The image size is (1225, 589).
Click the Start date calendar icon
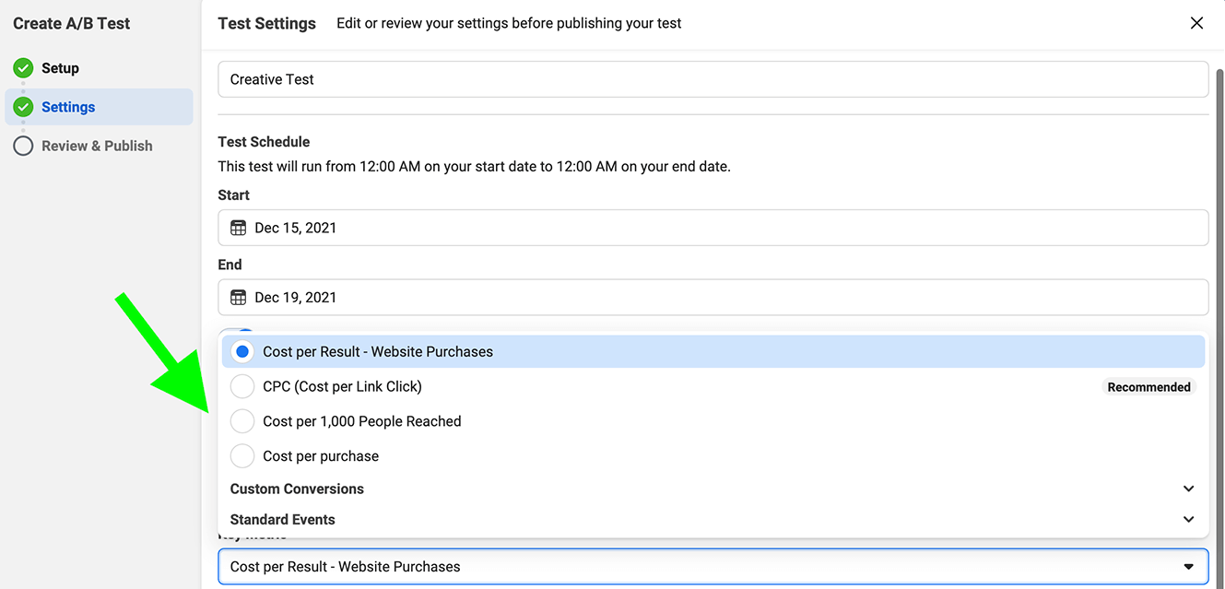[238, 228]
